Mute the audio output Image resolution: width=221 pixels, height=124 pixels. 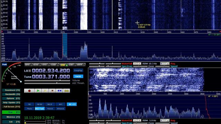pos(29,108)
